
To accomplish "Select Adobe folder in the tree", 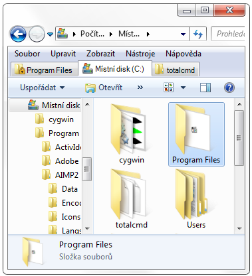I will [x=61, y=161].
